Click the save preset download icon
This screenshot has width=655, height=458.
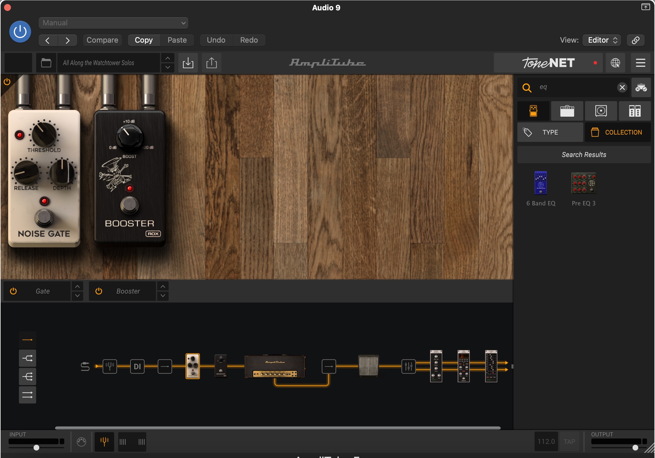point(188,63)
